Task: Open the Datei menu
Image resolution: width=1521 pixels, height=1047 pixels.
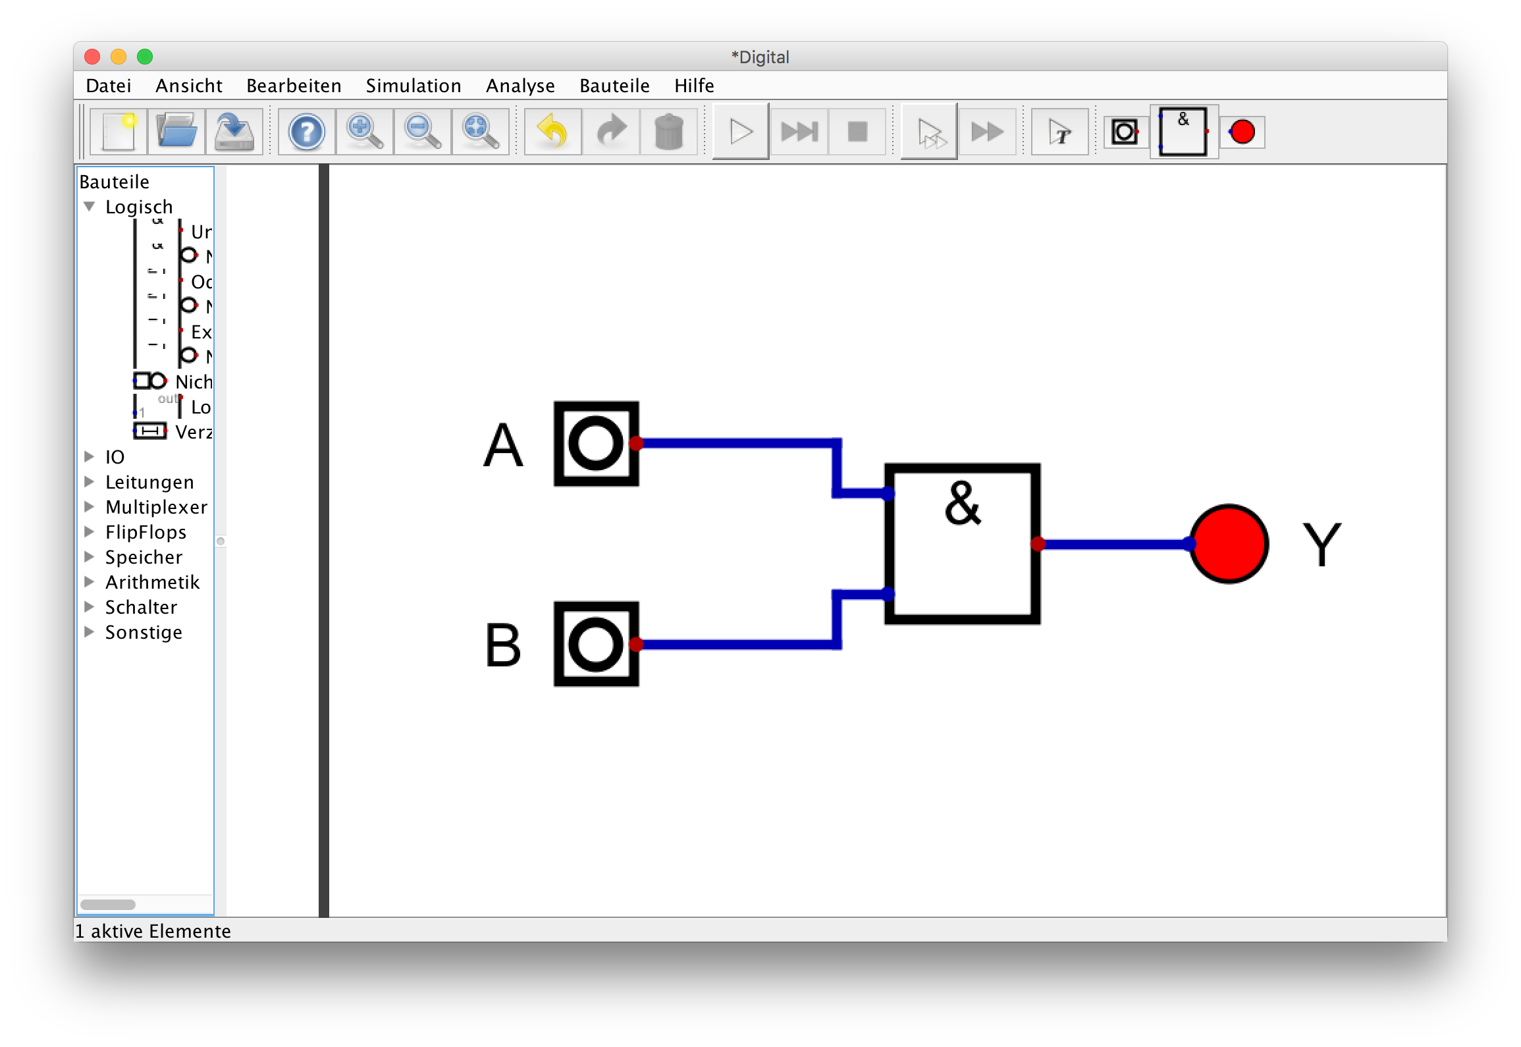Action: pos(109,86)
